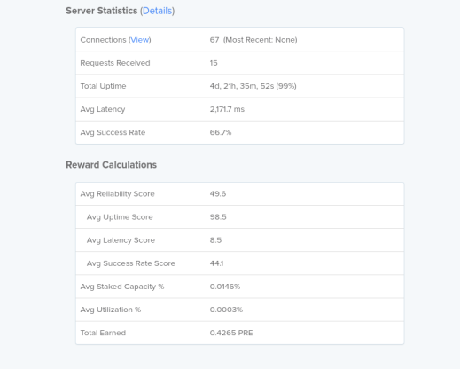Click the Avg Uptime Score label
460x369 pixels.
[120, 217]
